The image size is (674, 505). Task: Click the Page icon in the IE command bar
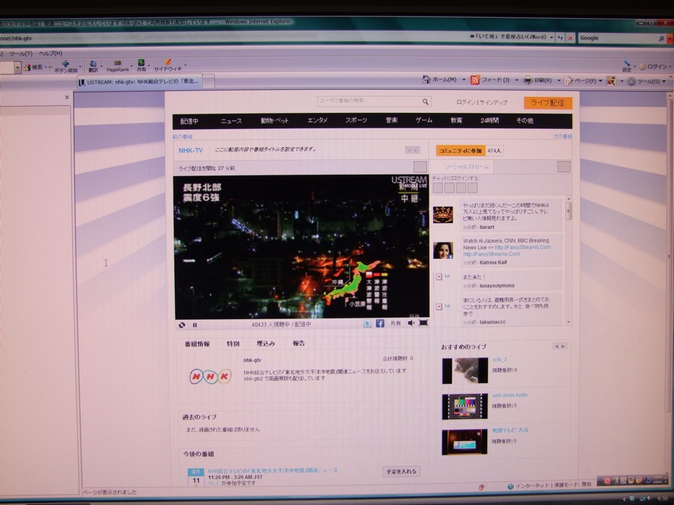click(568, 81)
